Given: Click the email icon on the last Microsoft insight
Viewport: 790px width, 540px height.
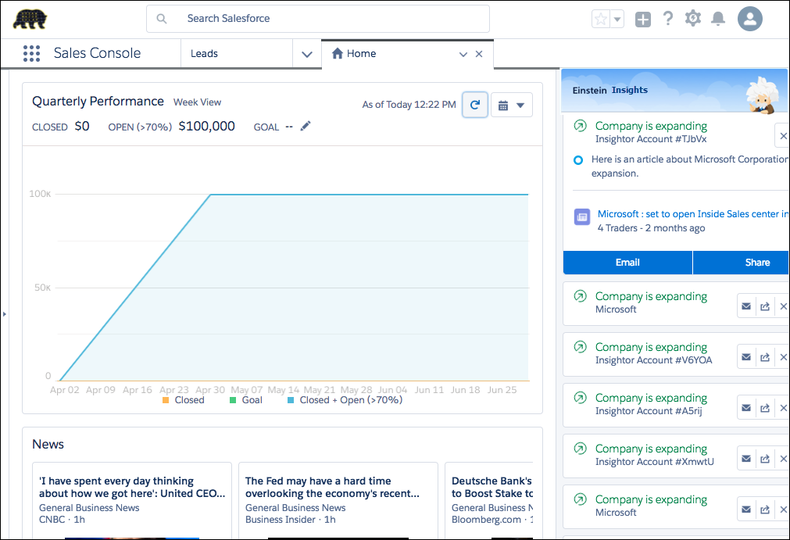Looking at the screenshot, I should [x=746, y=510].
